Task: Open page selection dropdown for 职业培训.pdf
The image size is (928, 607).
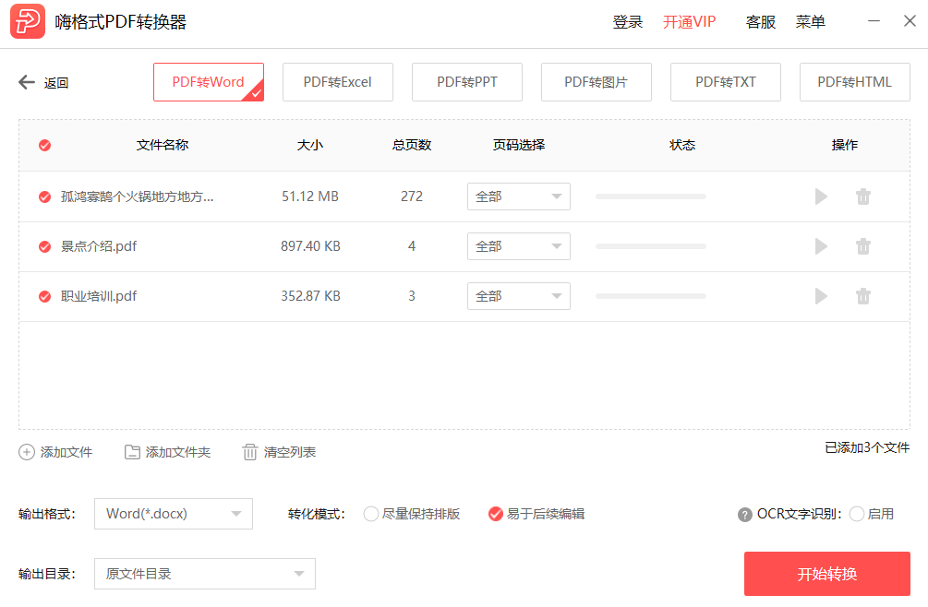Action: (x=518, y=296)
